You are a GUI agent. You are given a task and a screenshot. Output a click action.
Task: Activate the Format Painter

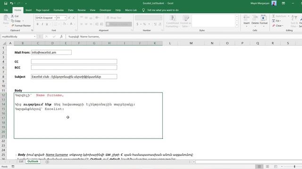coord(21,25)
